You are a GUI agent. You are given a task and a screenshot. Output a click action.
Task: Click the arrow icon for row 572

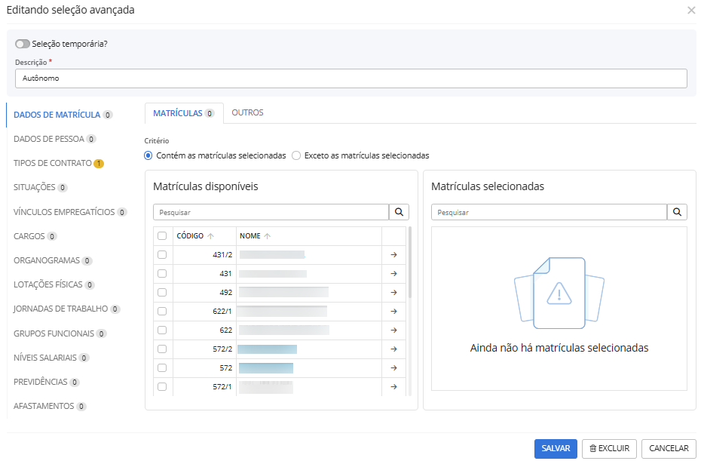pyautogui.click(x=394, y=367)
